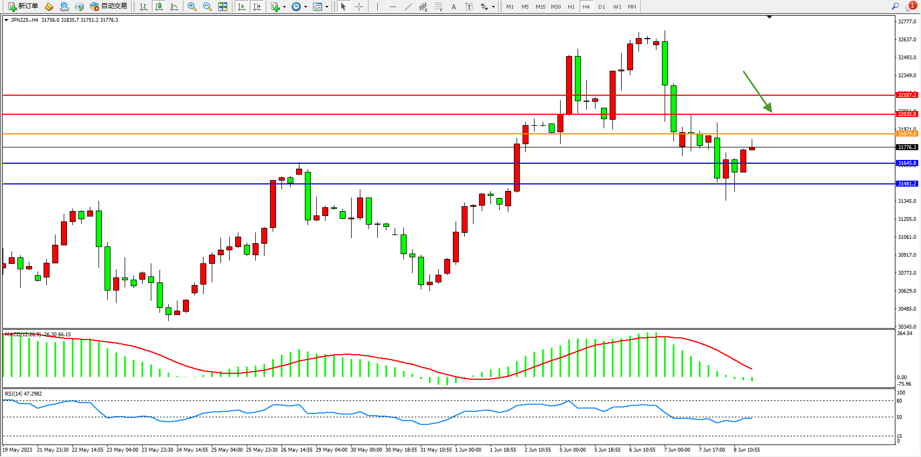921x457 pixels.
Task: Draw a horizontal line tool
Action: coord(393,7)
